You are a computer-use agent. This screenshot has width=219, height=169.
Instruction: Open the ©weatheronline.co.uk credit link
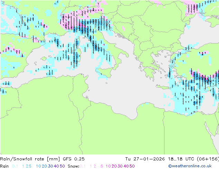[x=190, y=166]
